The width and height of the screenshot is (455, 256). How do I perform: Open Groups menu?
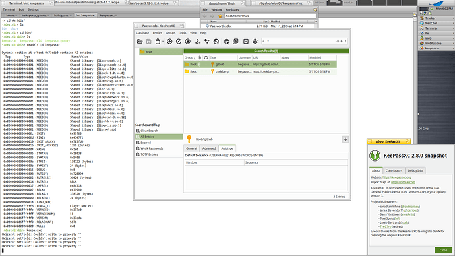point(171,33)
